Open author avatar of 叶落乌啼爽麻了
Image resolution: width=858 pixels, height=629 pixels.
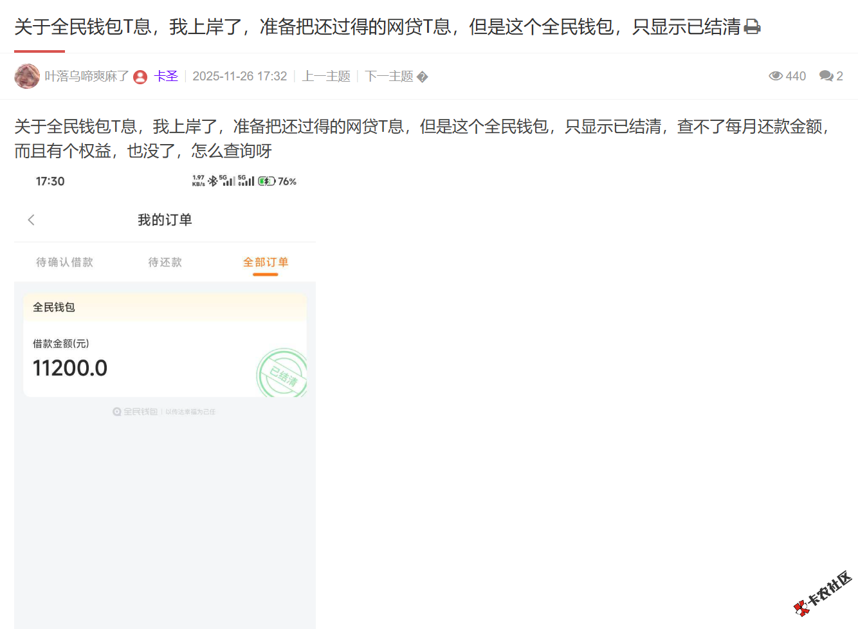(x=27, y=76)
